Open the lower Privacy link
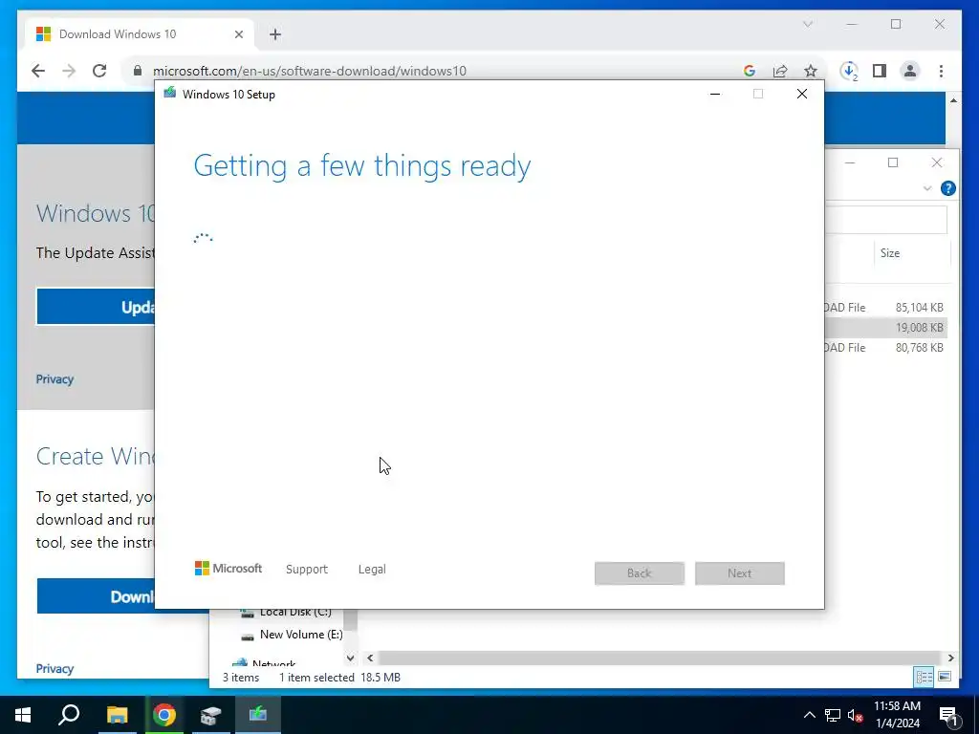Screen dimensions: 979x734 pyautogui.click(x=54, y=668)
